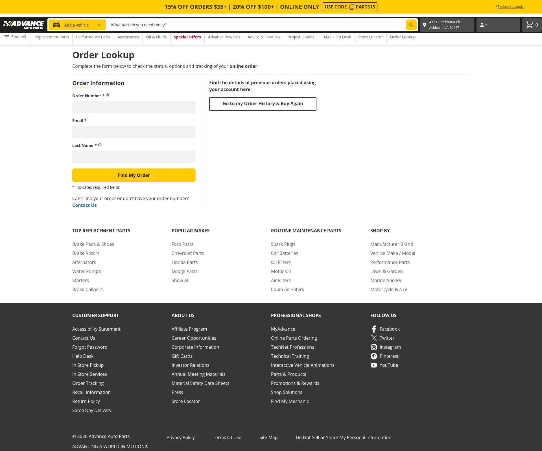This screenshot has width=542, height=451.
Task: Open Terms Of Use link
Action: (227, 437)
